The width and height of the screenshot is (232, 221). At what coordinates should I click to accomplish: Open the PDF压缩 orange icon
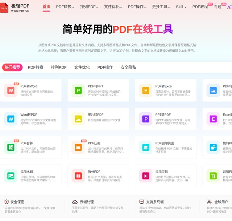click(x=78, y=147)
